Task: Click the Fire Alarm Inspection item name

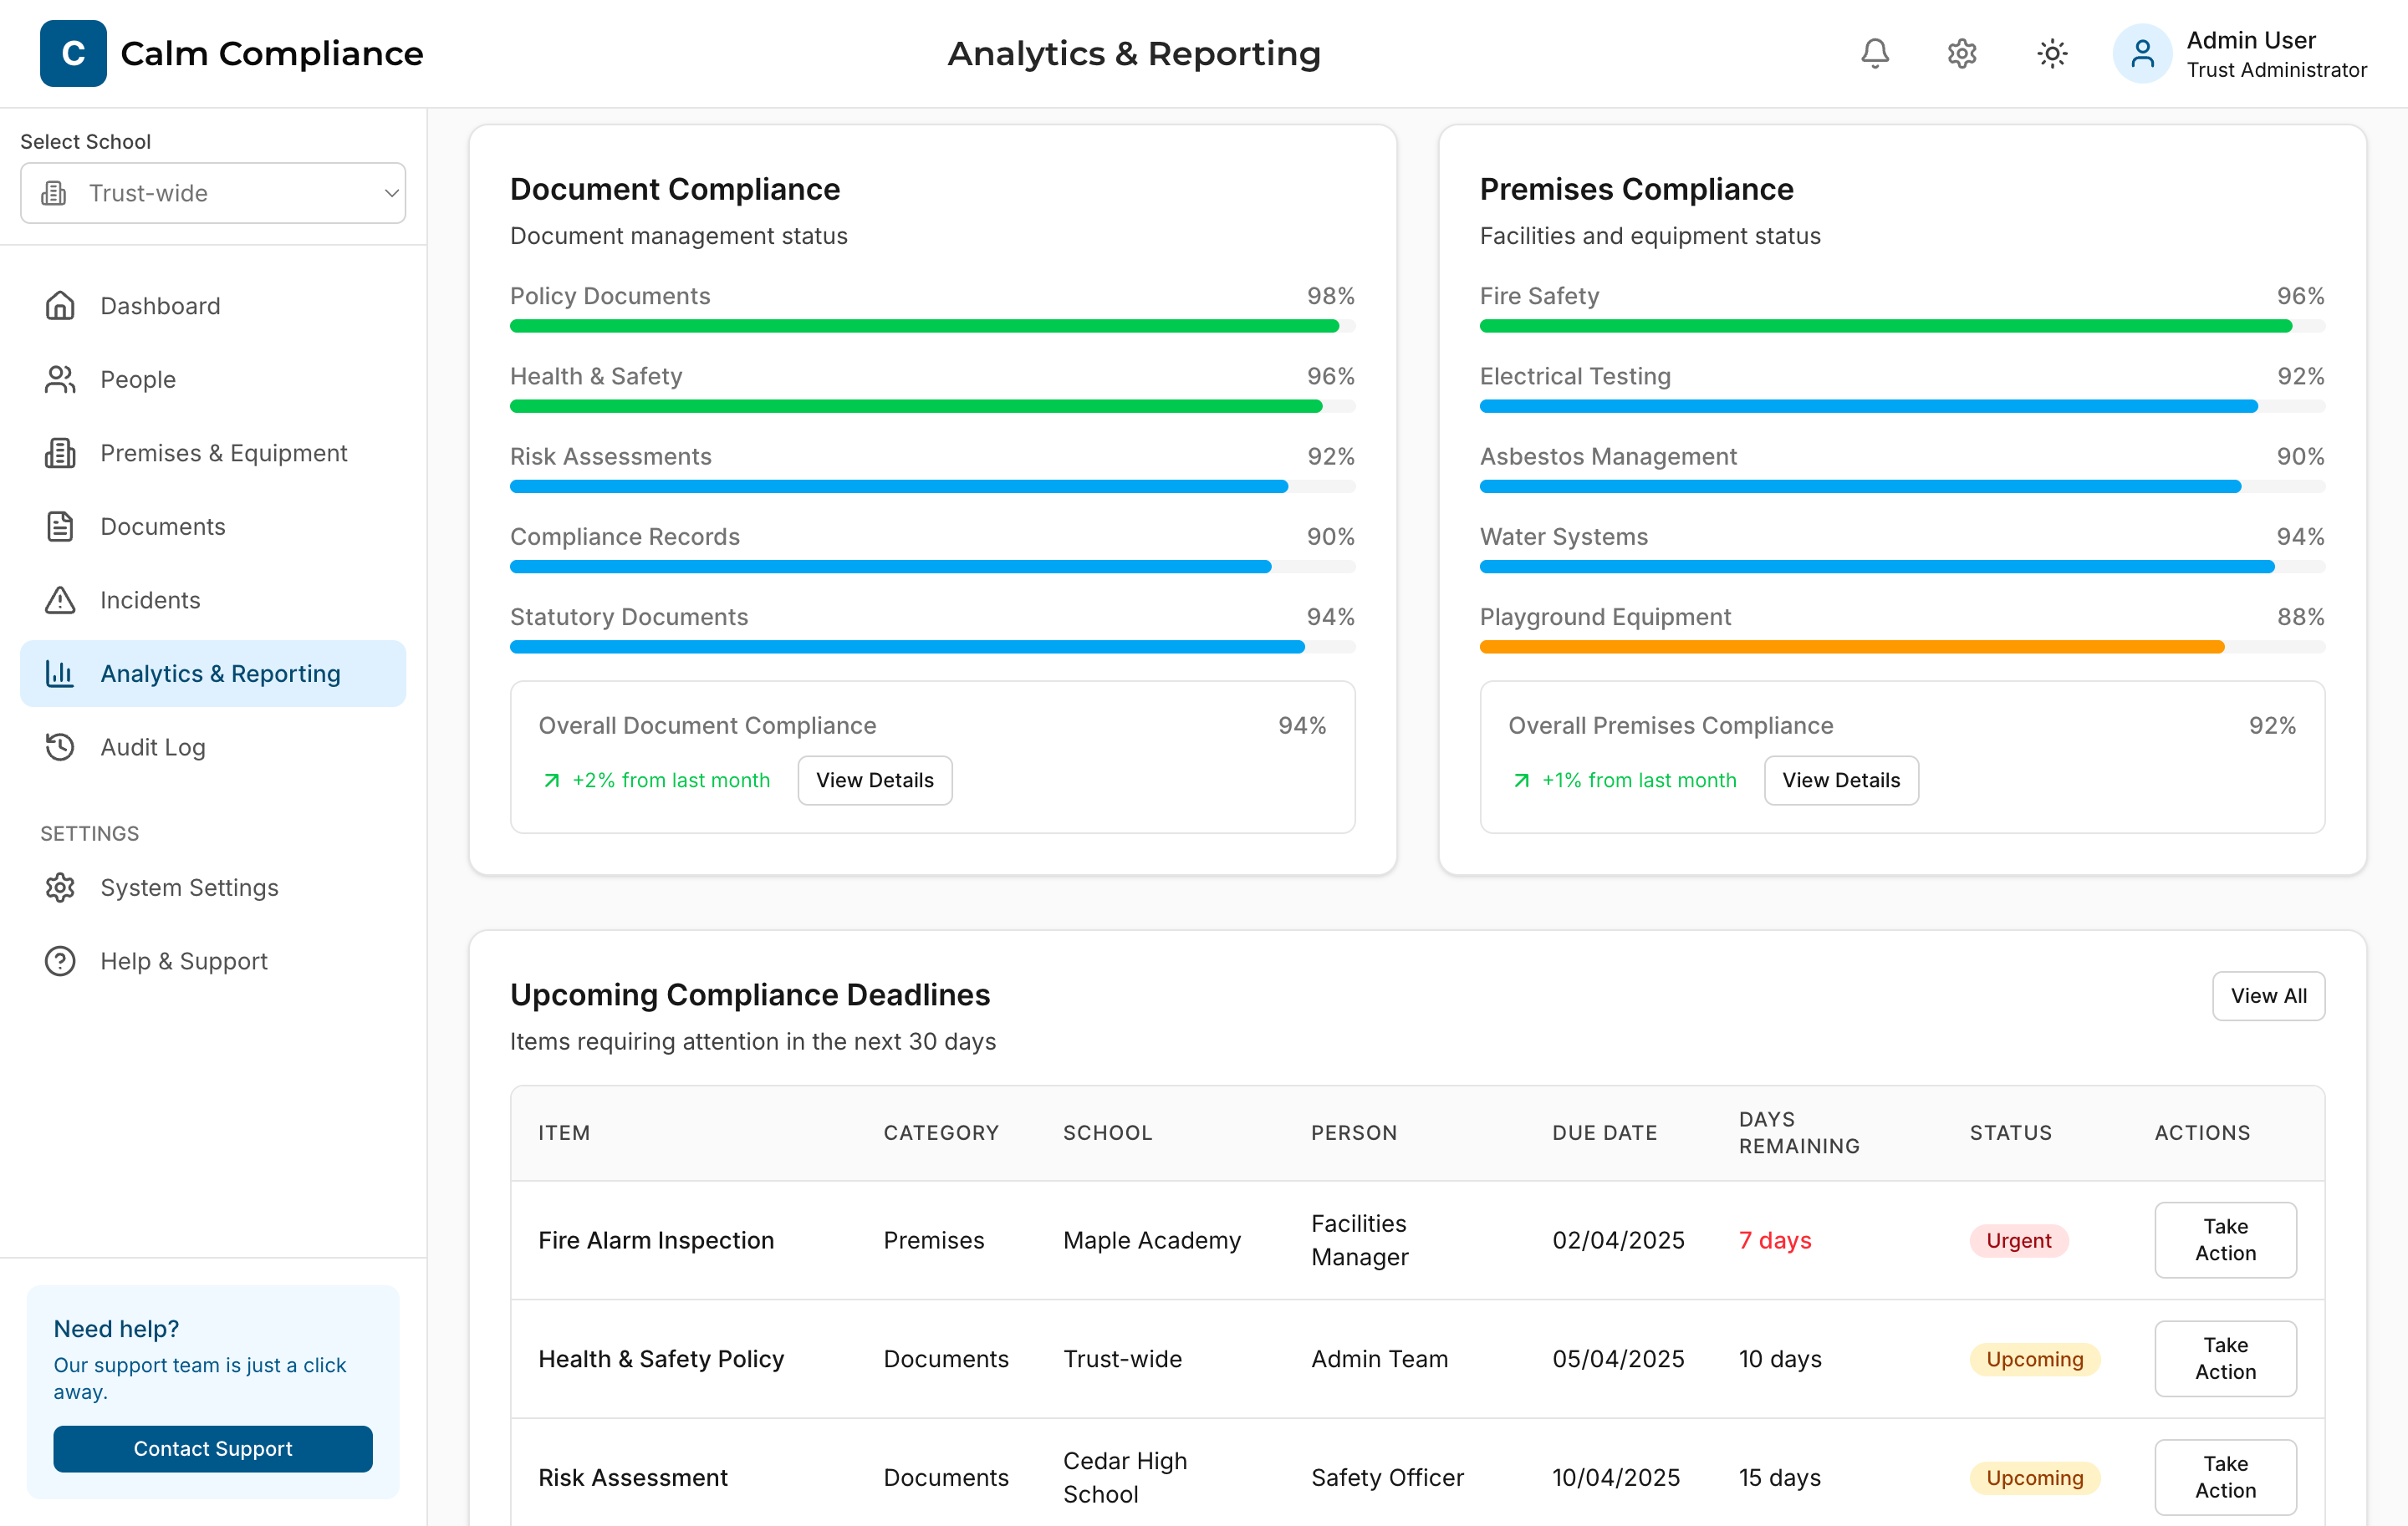Action: (x=656, y=1240)
